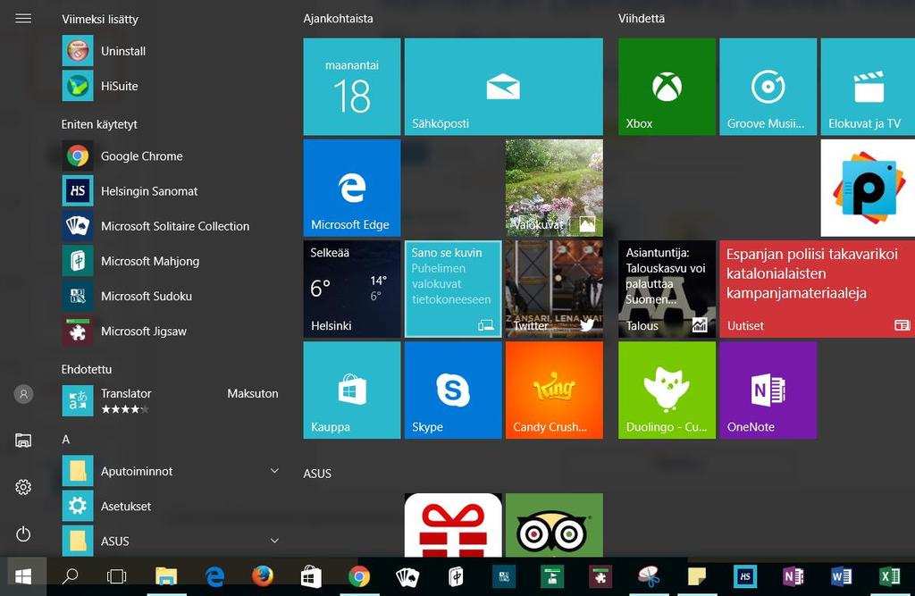Image resolution: width=915 pixels, height=596 pixels.
Task: Open the Kauppa store tile
Action: click(x=352, y=390)
